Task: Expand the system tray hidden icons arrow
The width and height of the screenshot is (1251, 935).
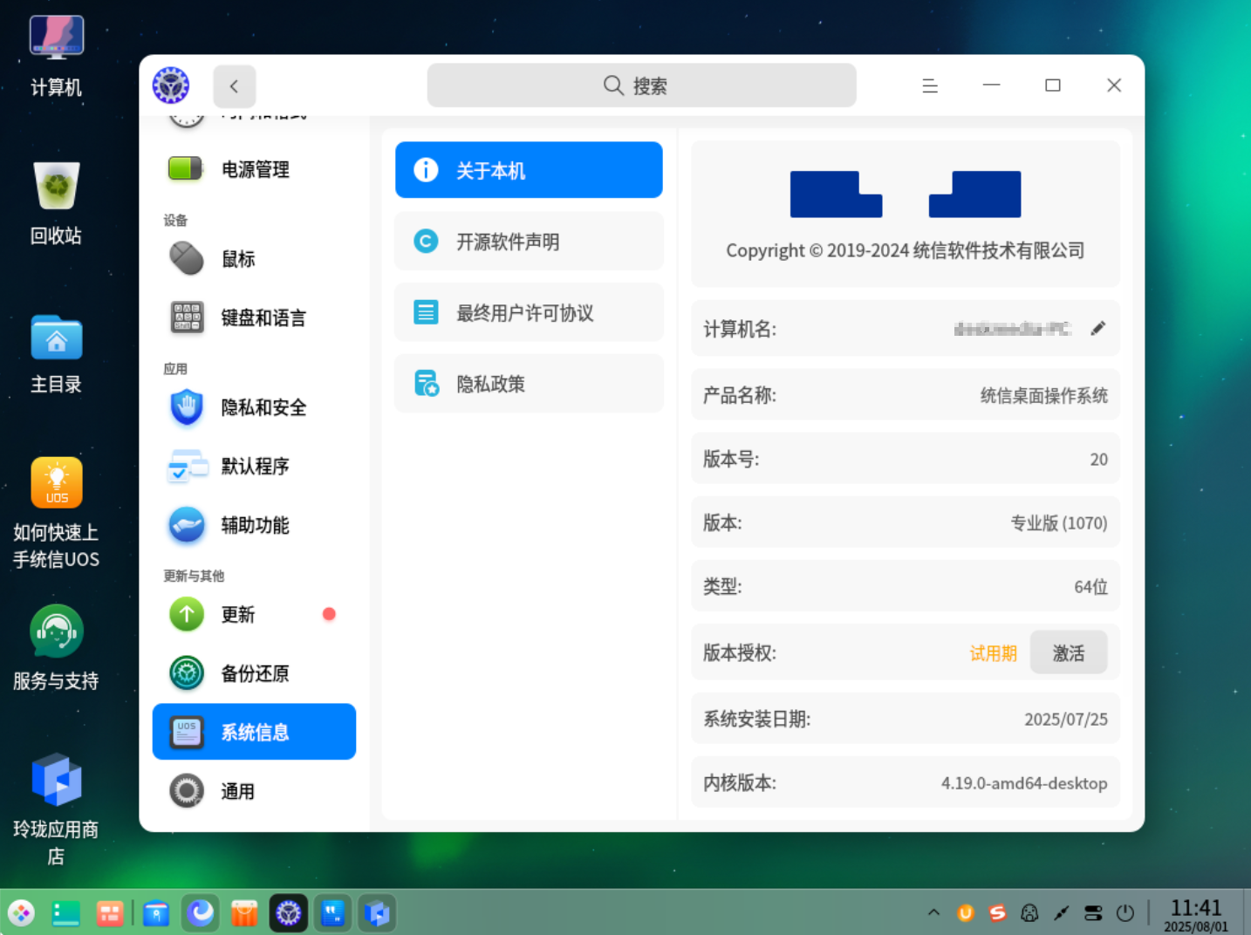Action: click(933, 913)
